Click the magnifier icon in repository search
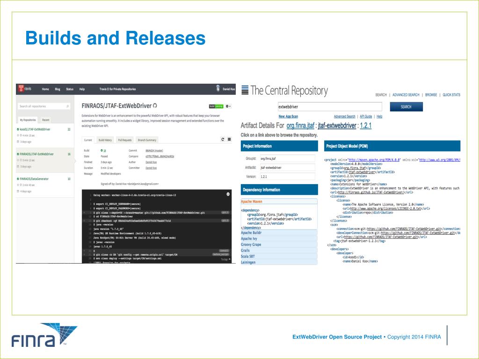479x359 pixels. point(67,106)
